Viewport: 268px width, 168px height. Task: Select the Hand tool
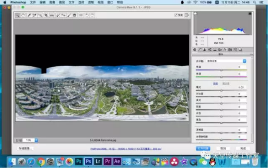(23, 15)
